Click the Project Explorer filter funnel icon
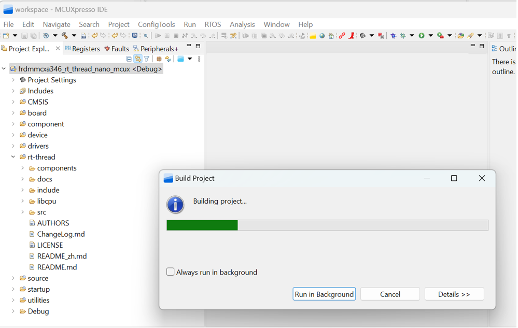The width and height of the screenshot is (518, 328). pyautogui.click(x=147, y=59)
